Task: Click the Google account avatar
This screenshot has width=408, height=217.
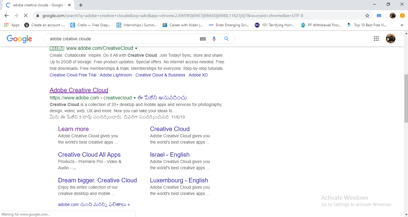Action: (391, 39)
